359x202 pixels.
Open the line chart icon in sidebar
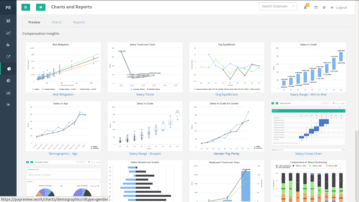8,33
